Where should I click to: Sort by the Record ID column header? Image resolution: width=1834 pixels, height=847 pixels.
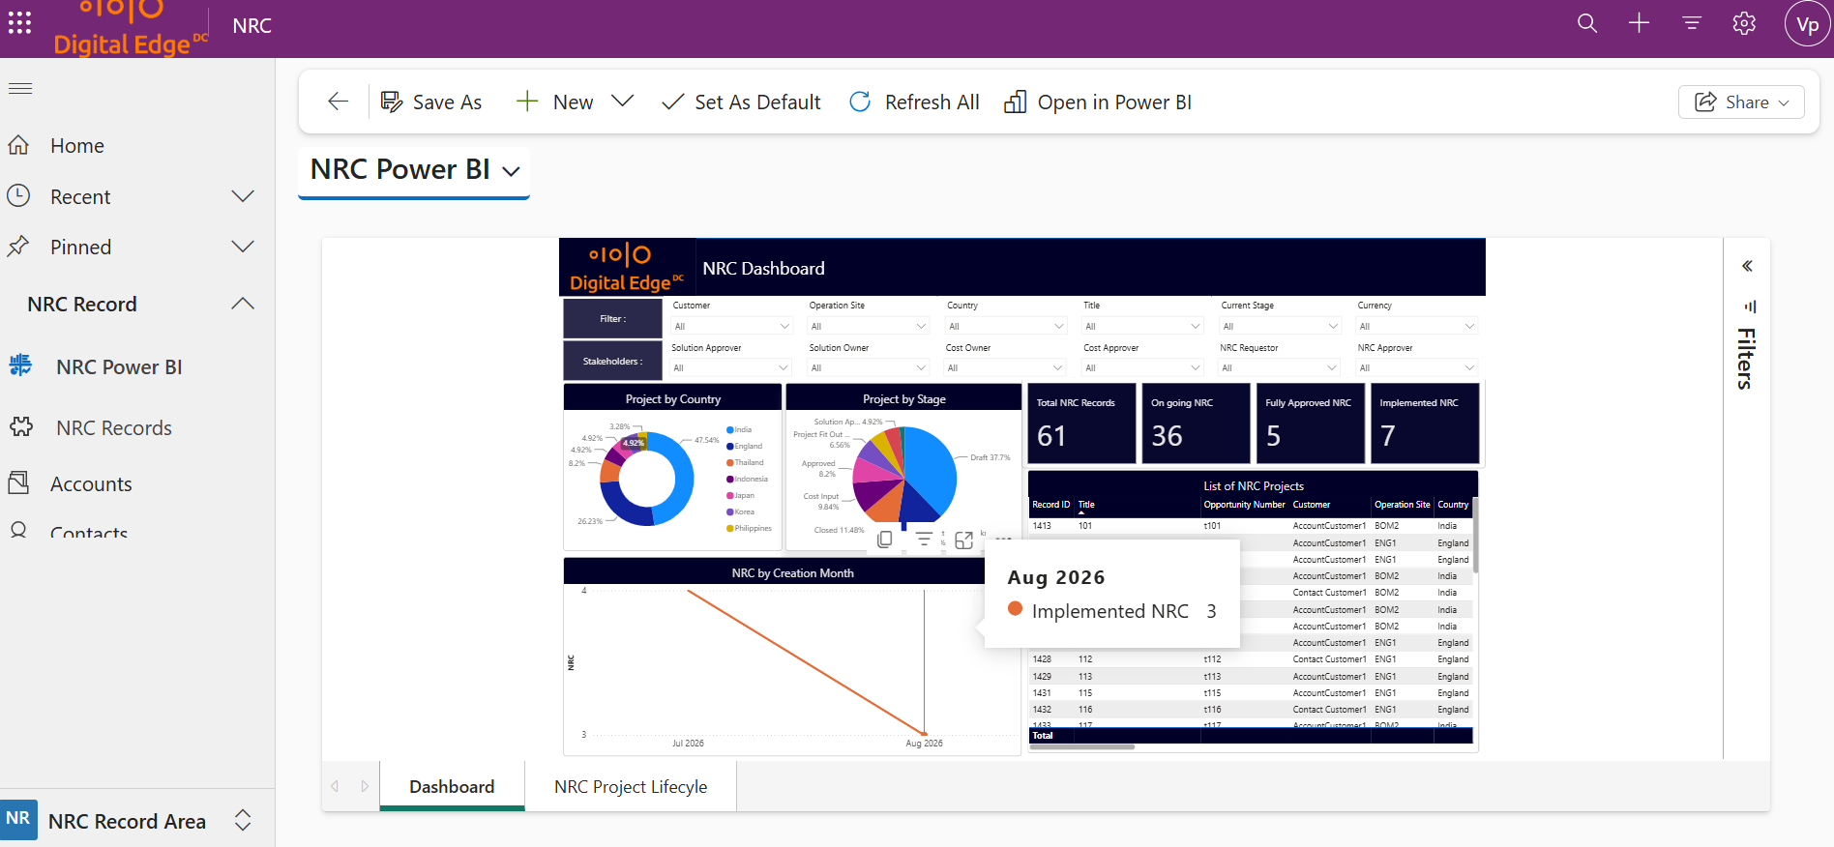1050,504
